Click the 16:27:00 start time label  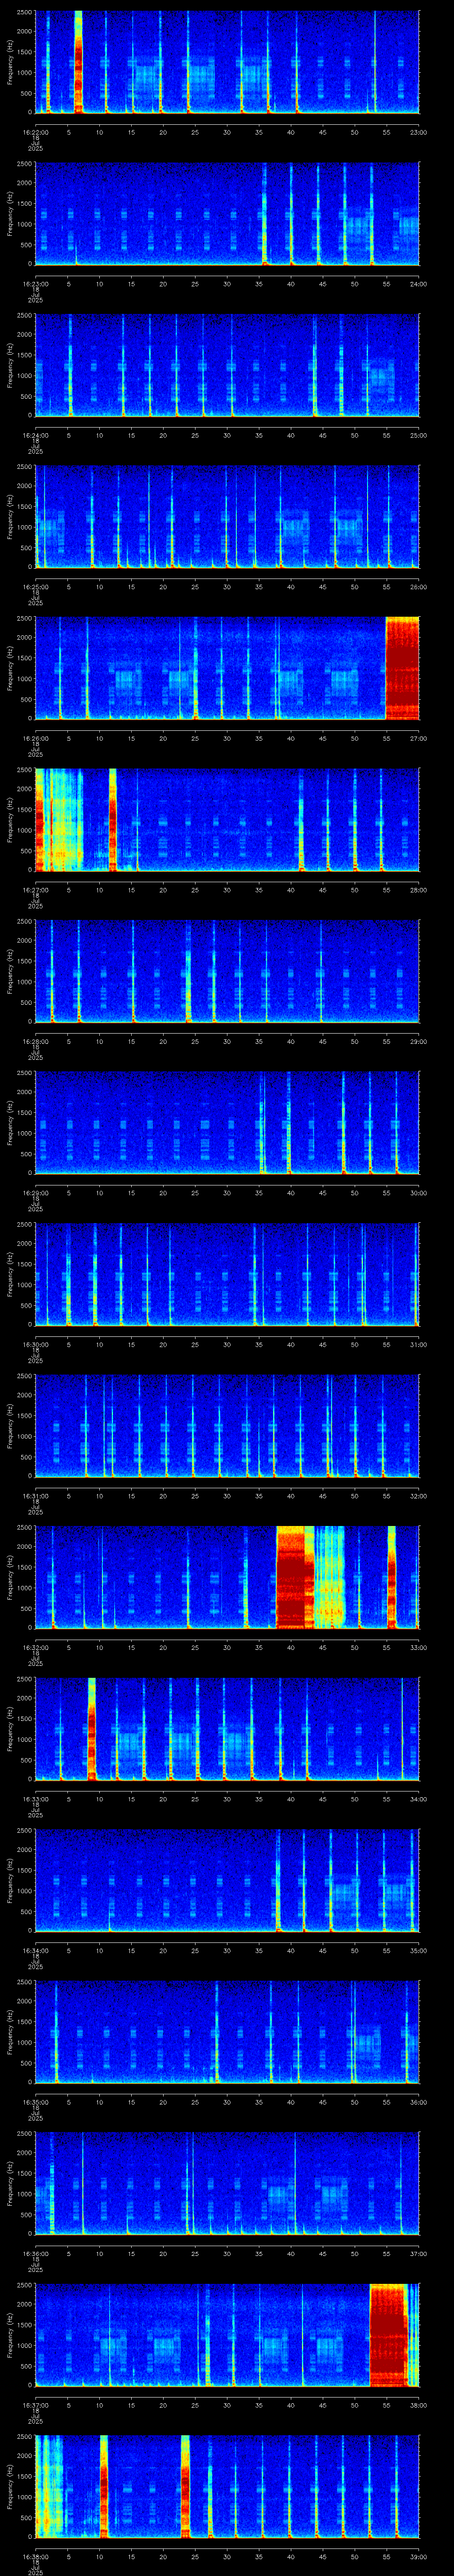(x=35, y=890)
